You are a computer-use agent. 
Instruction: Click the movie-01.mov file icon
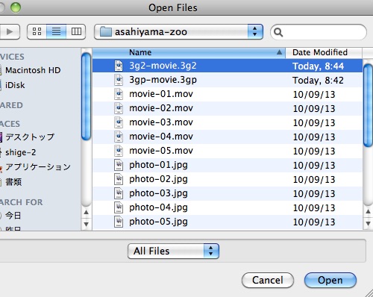119,94
